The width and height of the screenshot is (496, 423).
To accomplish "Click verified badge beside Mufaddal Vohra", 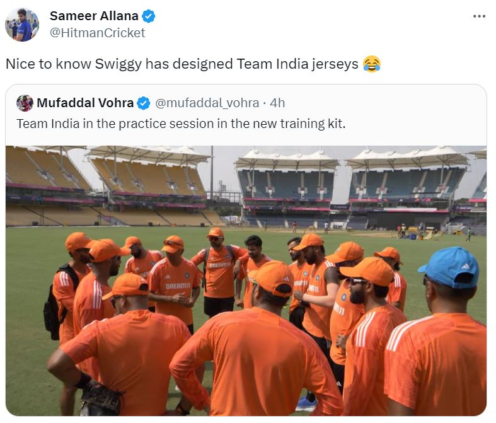I will 144,103.
